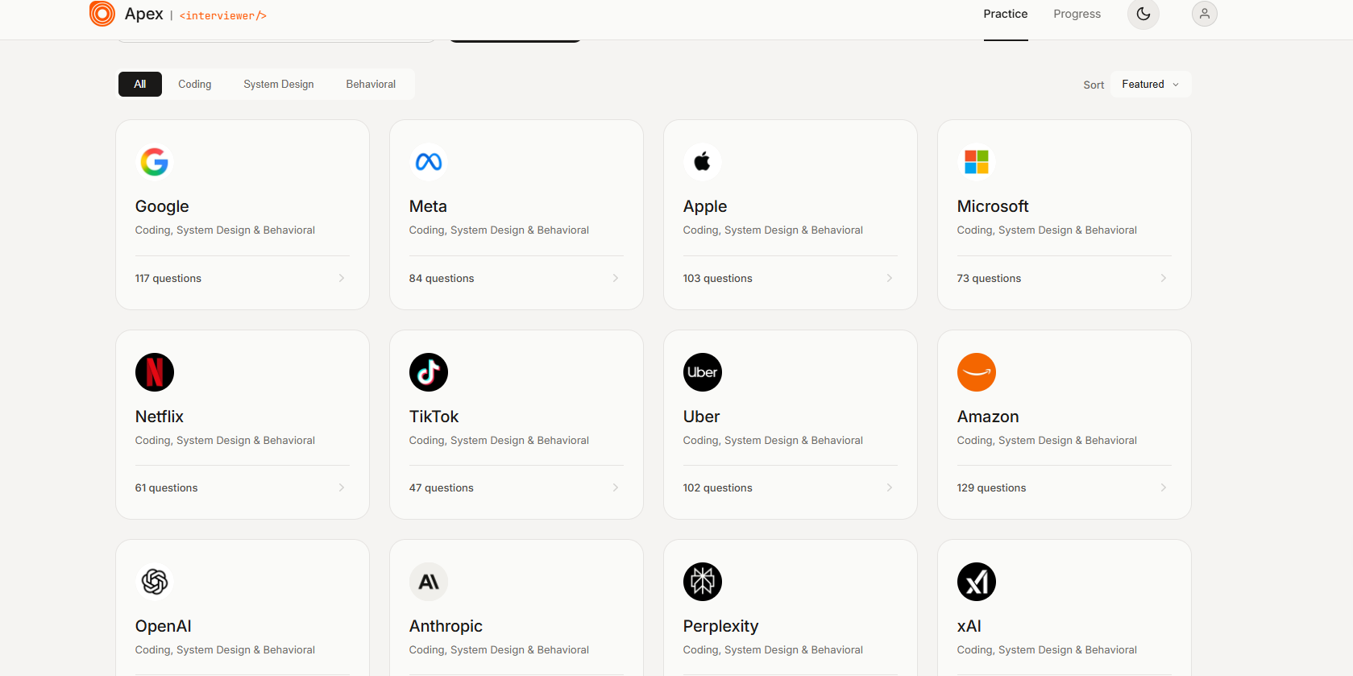
Task: Go to the Practice nav tab
Action: click(x=1006, y=14)
